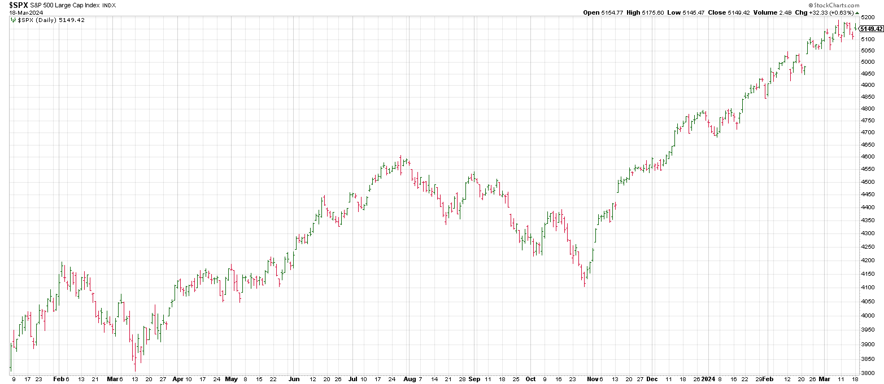This screenshot has height=384, width=884.
Task: Click the green up arrow next to Chg
Action: click(857, 12)
